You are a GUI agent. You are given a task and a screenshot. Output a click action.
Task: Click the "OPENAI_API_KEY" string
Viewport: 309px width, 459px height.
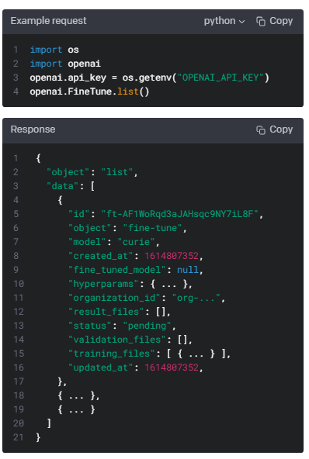221,78
